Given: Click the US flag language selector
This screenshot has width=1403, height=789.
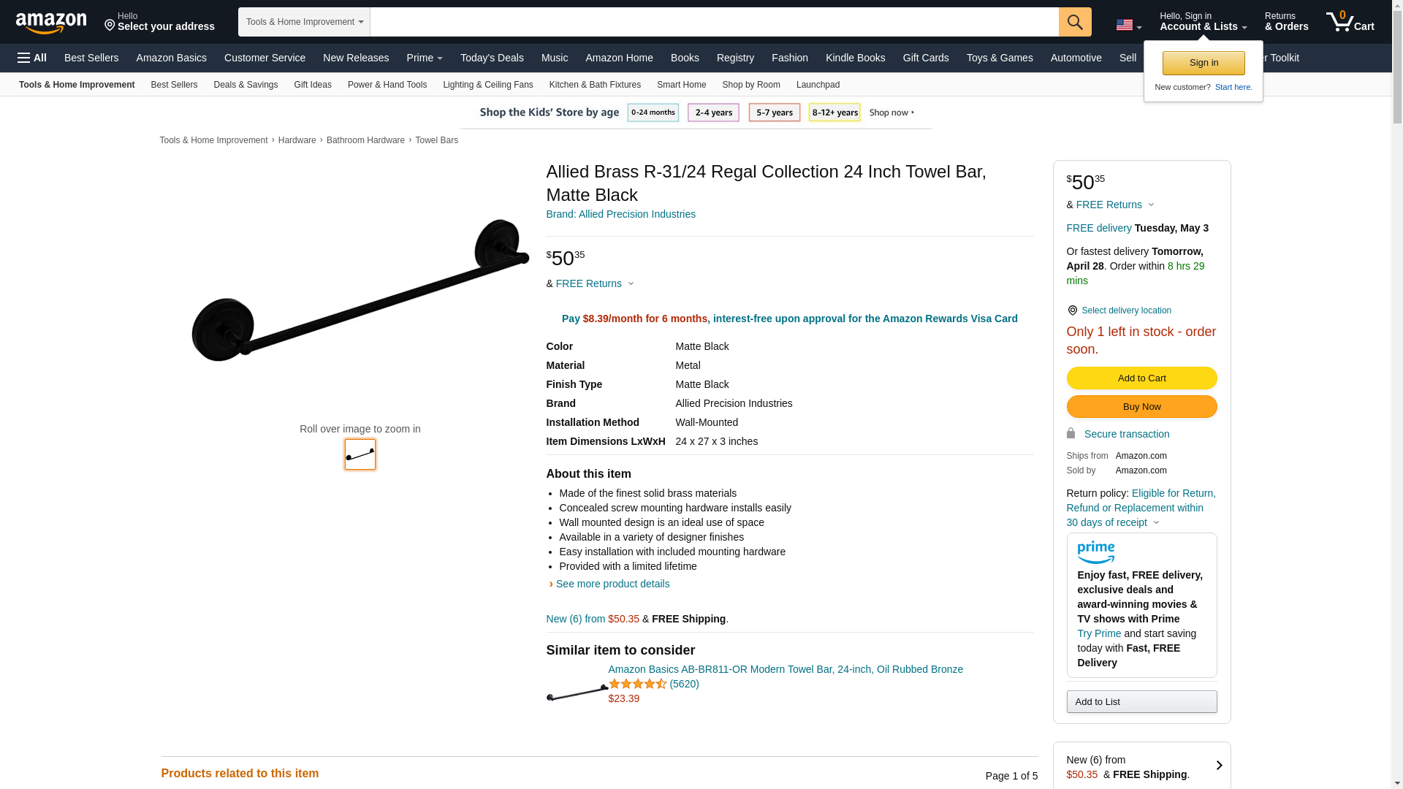Looking at the screenshot, I should tap(1128, 26).
